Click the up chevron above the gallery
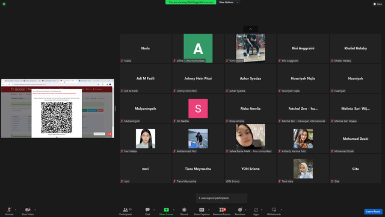This screenshot has width=385, height=217. [x=250, y=30]
